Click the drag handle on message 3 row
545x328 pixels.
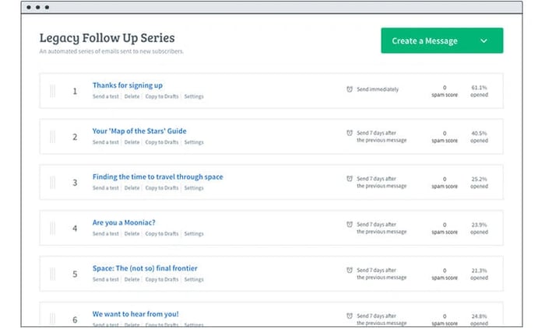point(53,183)
